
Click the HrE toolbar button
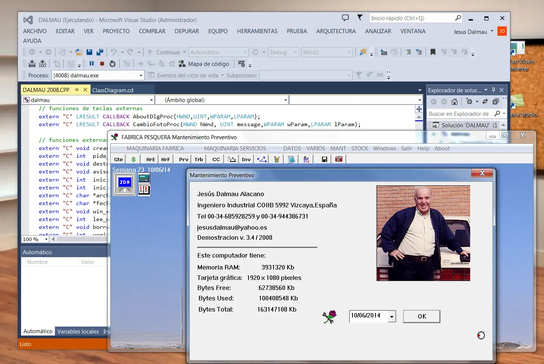pyautogui.click(x=151, y=159)
